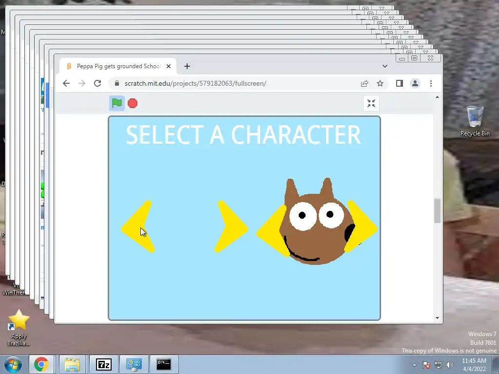This screenshot has height=374, width=499.
Task: Click the volume speaker tray icon
Action: pyautogui.click(x=450, y=365)
